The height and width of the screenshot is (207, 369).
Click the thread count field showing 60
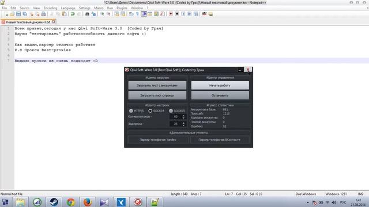(175, 117)
